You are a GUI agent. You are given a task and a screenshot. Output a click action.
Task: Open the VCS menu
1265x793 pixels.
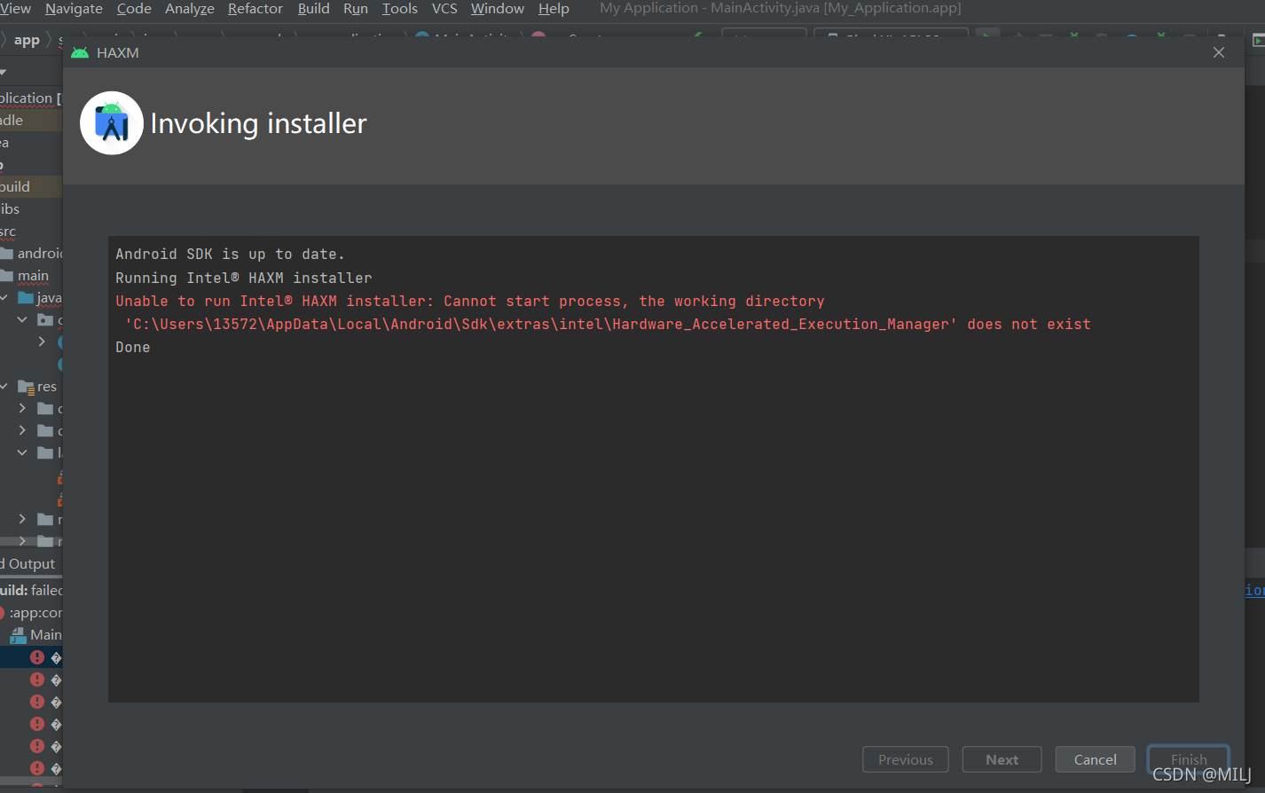click(444, 9)
